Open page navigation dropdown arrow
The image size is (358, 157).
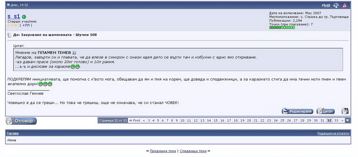pos(348,121)
